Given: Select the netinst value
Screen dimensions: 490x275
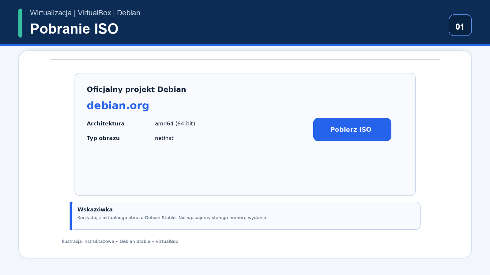Looking at the screenshot, I should click(164, 138).
